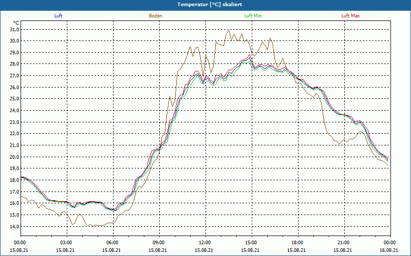Viewport: 411px width, 256px height.
Task: Click the 15.08.21 date below 21:00
Action: pyautogui.click(x=343, y=250)
